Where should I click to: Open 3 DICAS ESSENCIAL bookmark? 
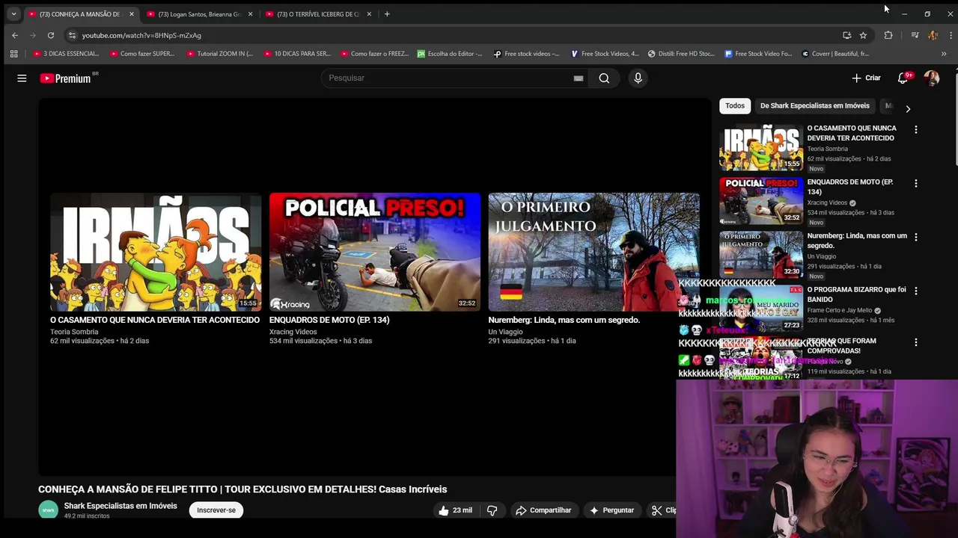(66, 54)
